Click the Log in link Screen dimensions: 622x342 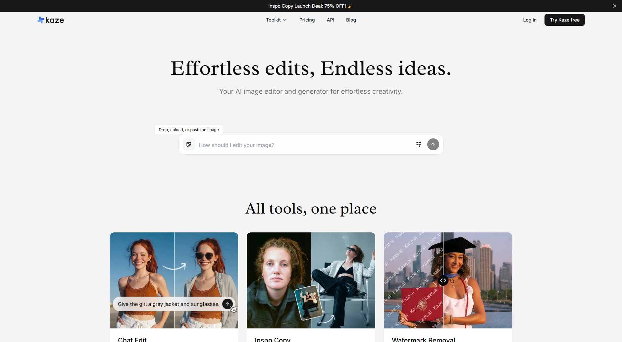[530, 20]
